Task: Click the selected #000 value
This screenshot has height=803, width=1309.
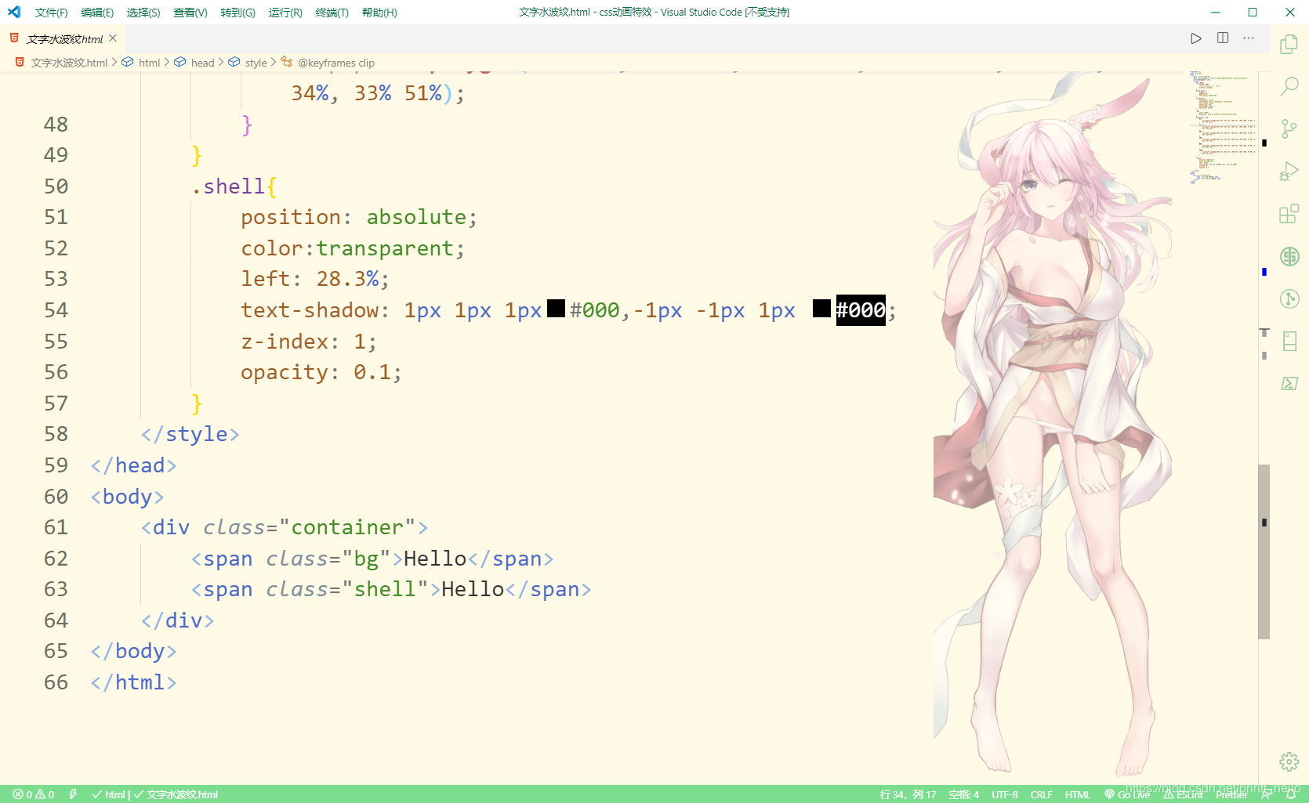Action: pyautogui.click(x=861, y=310)
